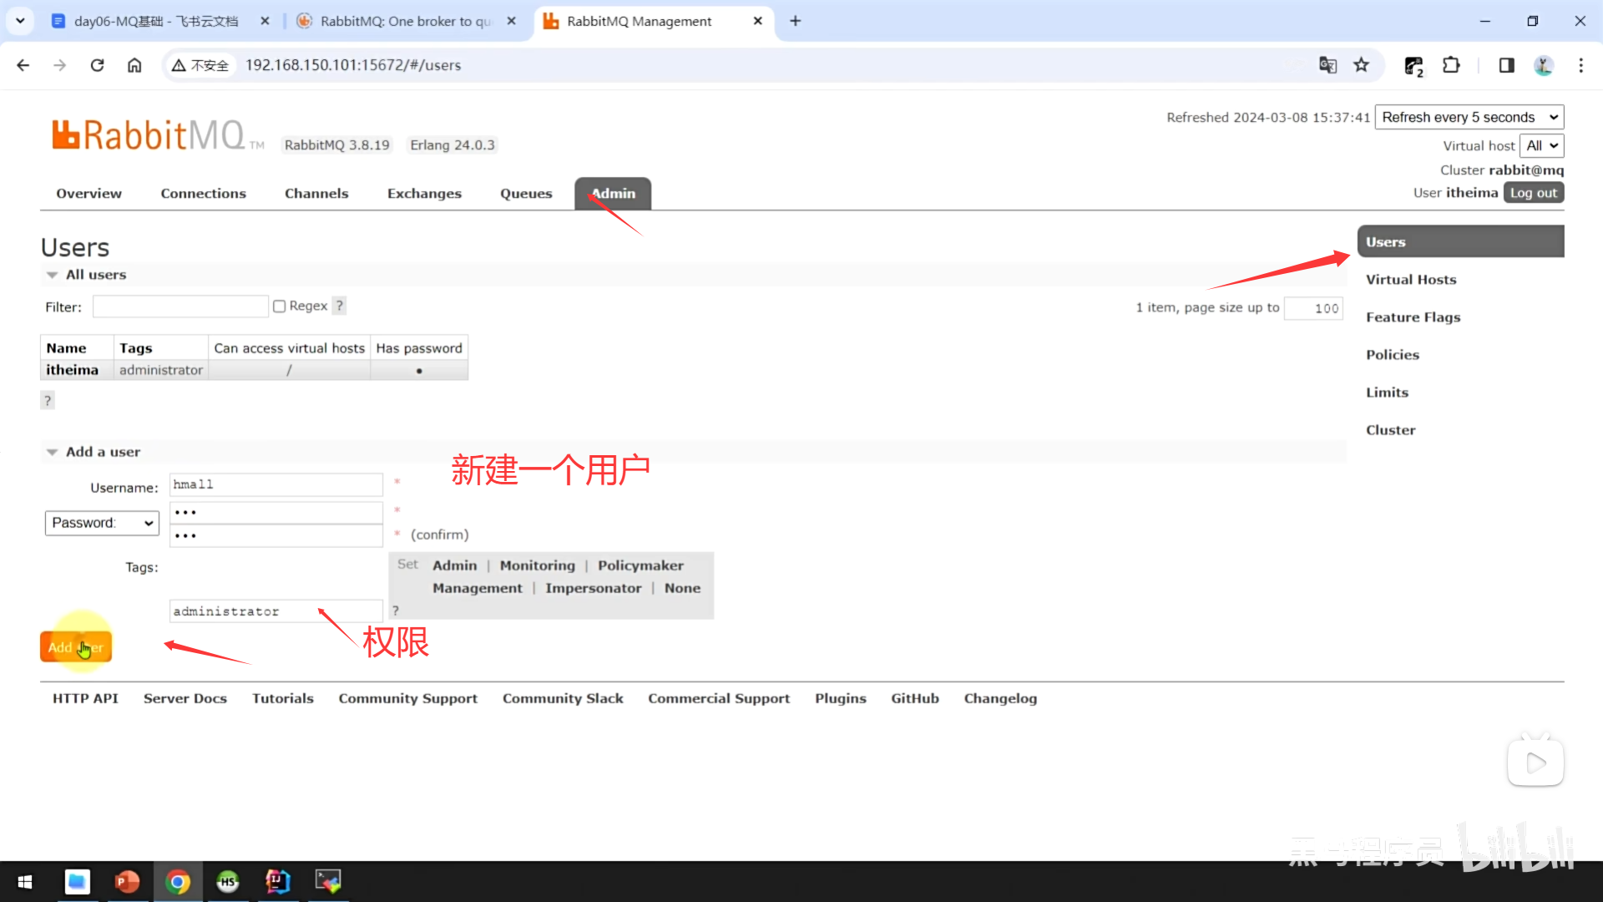
Task: Open the Virtual host All dropdown
Action: [x=1541, y=145]
